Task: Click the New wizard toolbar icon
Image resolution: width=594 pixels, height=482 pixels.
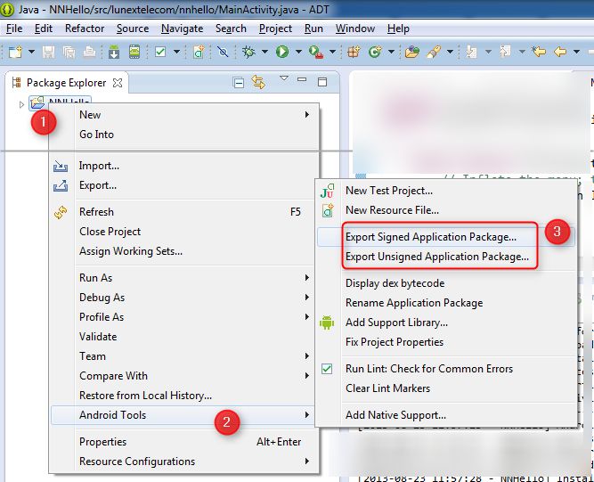Action: click(15, 52)
